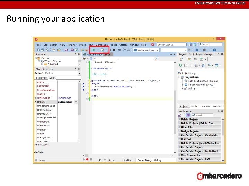Expand the Unit1.pas tree node
249x186 pixels.
(183, 89)
